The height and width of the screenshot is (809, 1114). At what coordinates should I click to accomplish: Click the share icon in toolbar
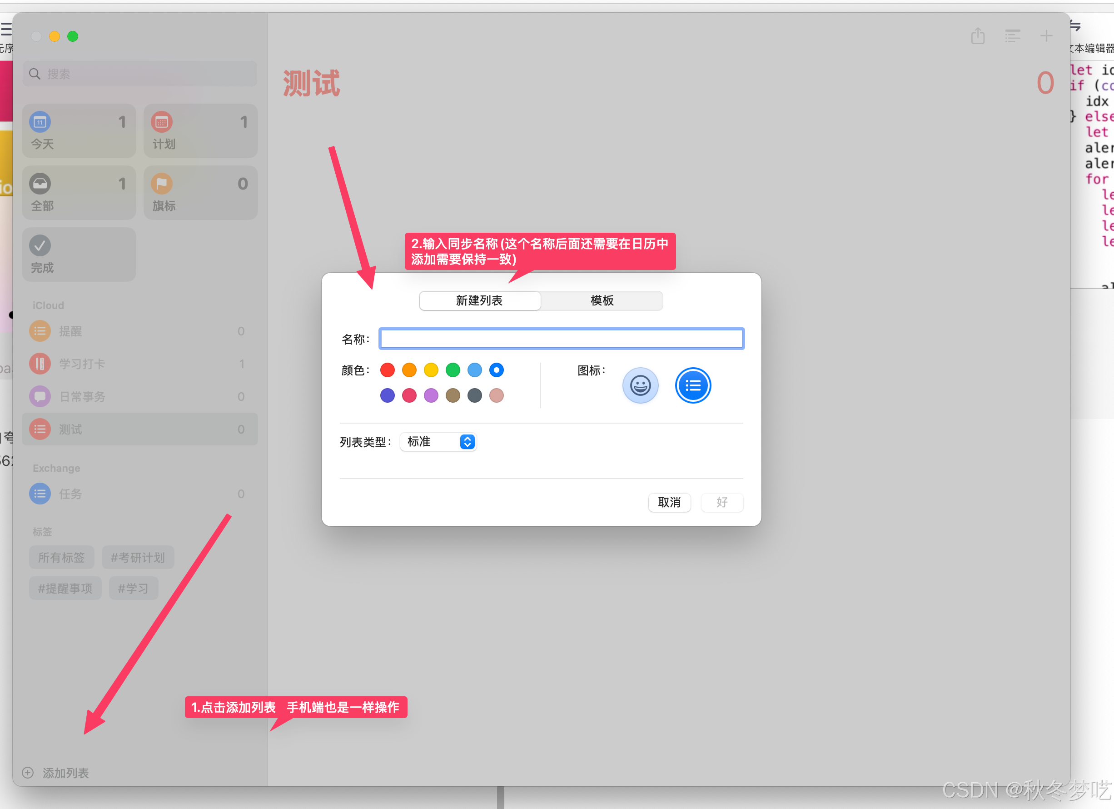point(977,36)
